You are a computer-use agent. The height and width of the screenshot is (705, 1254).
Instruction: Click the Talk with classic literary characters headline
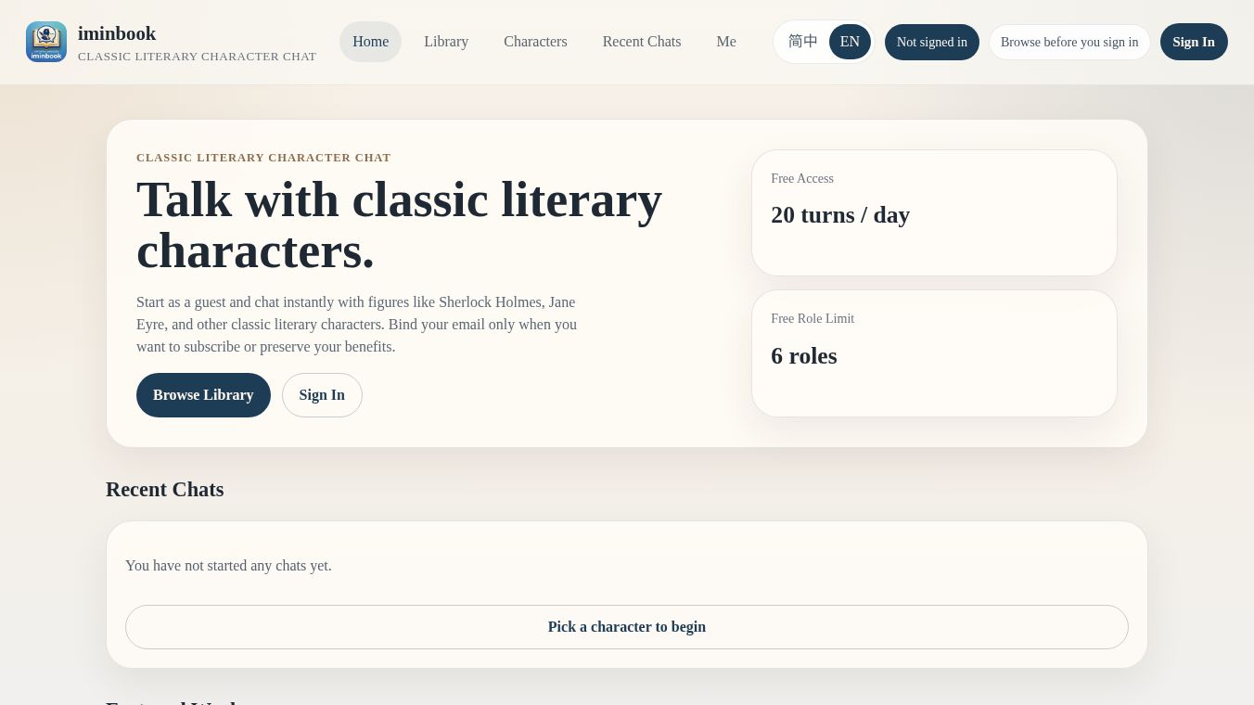[399, 224]
